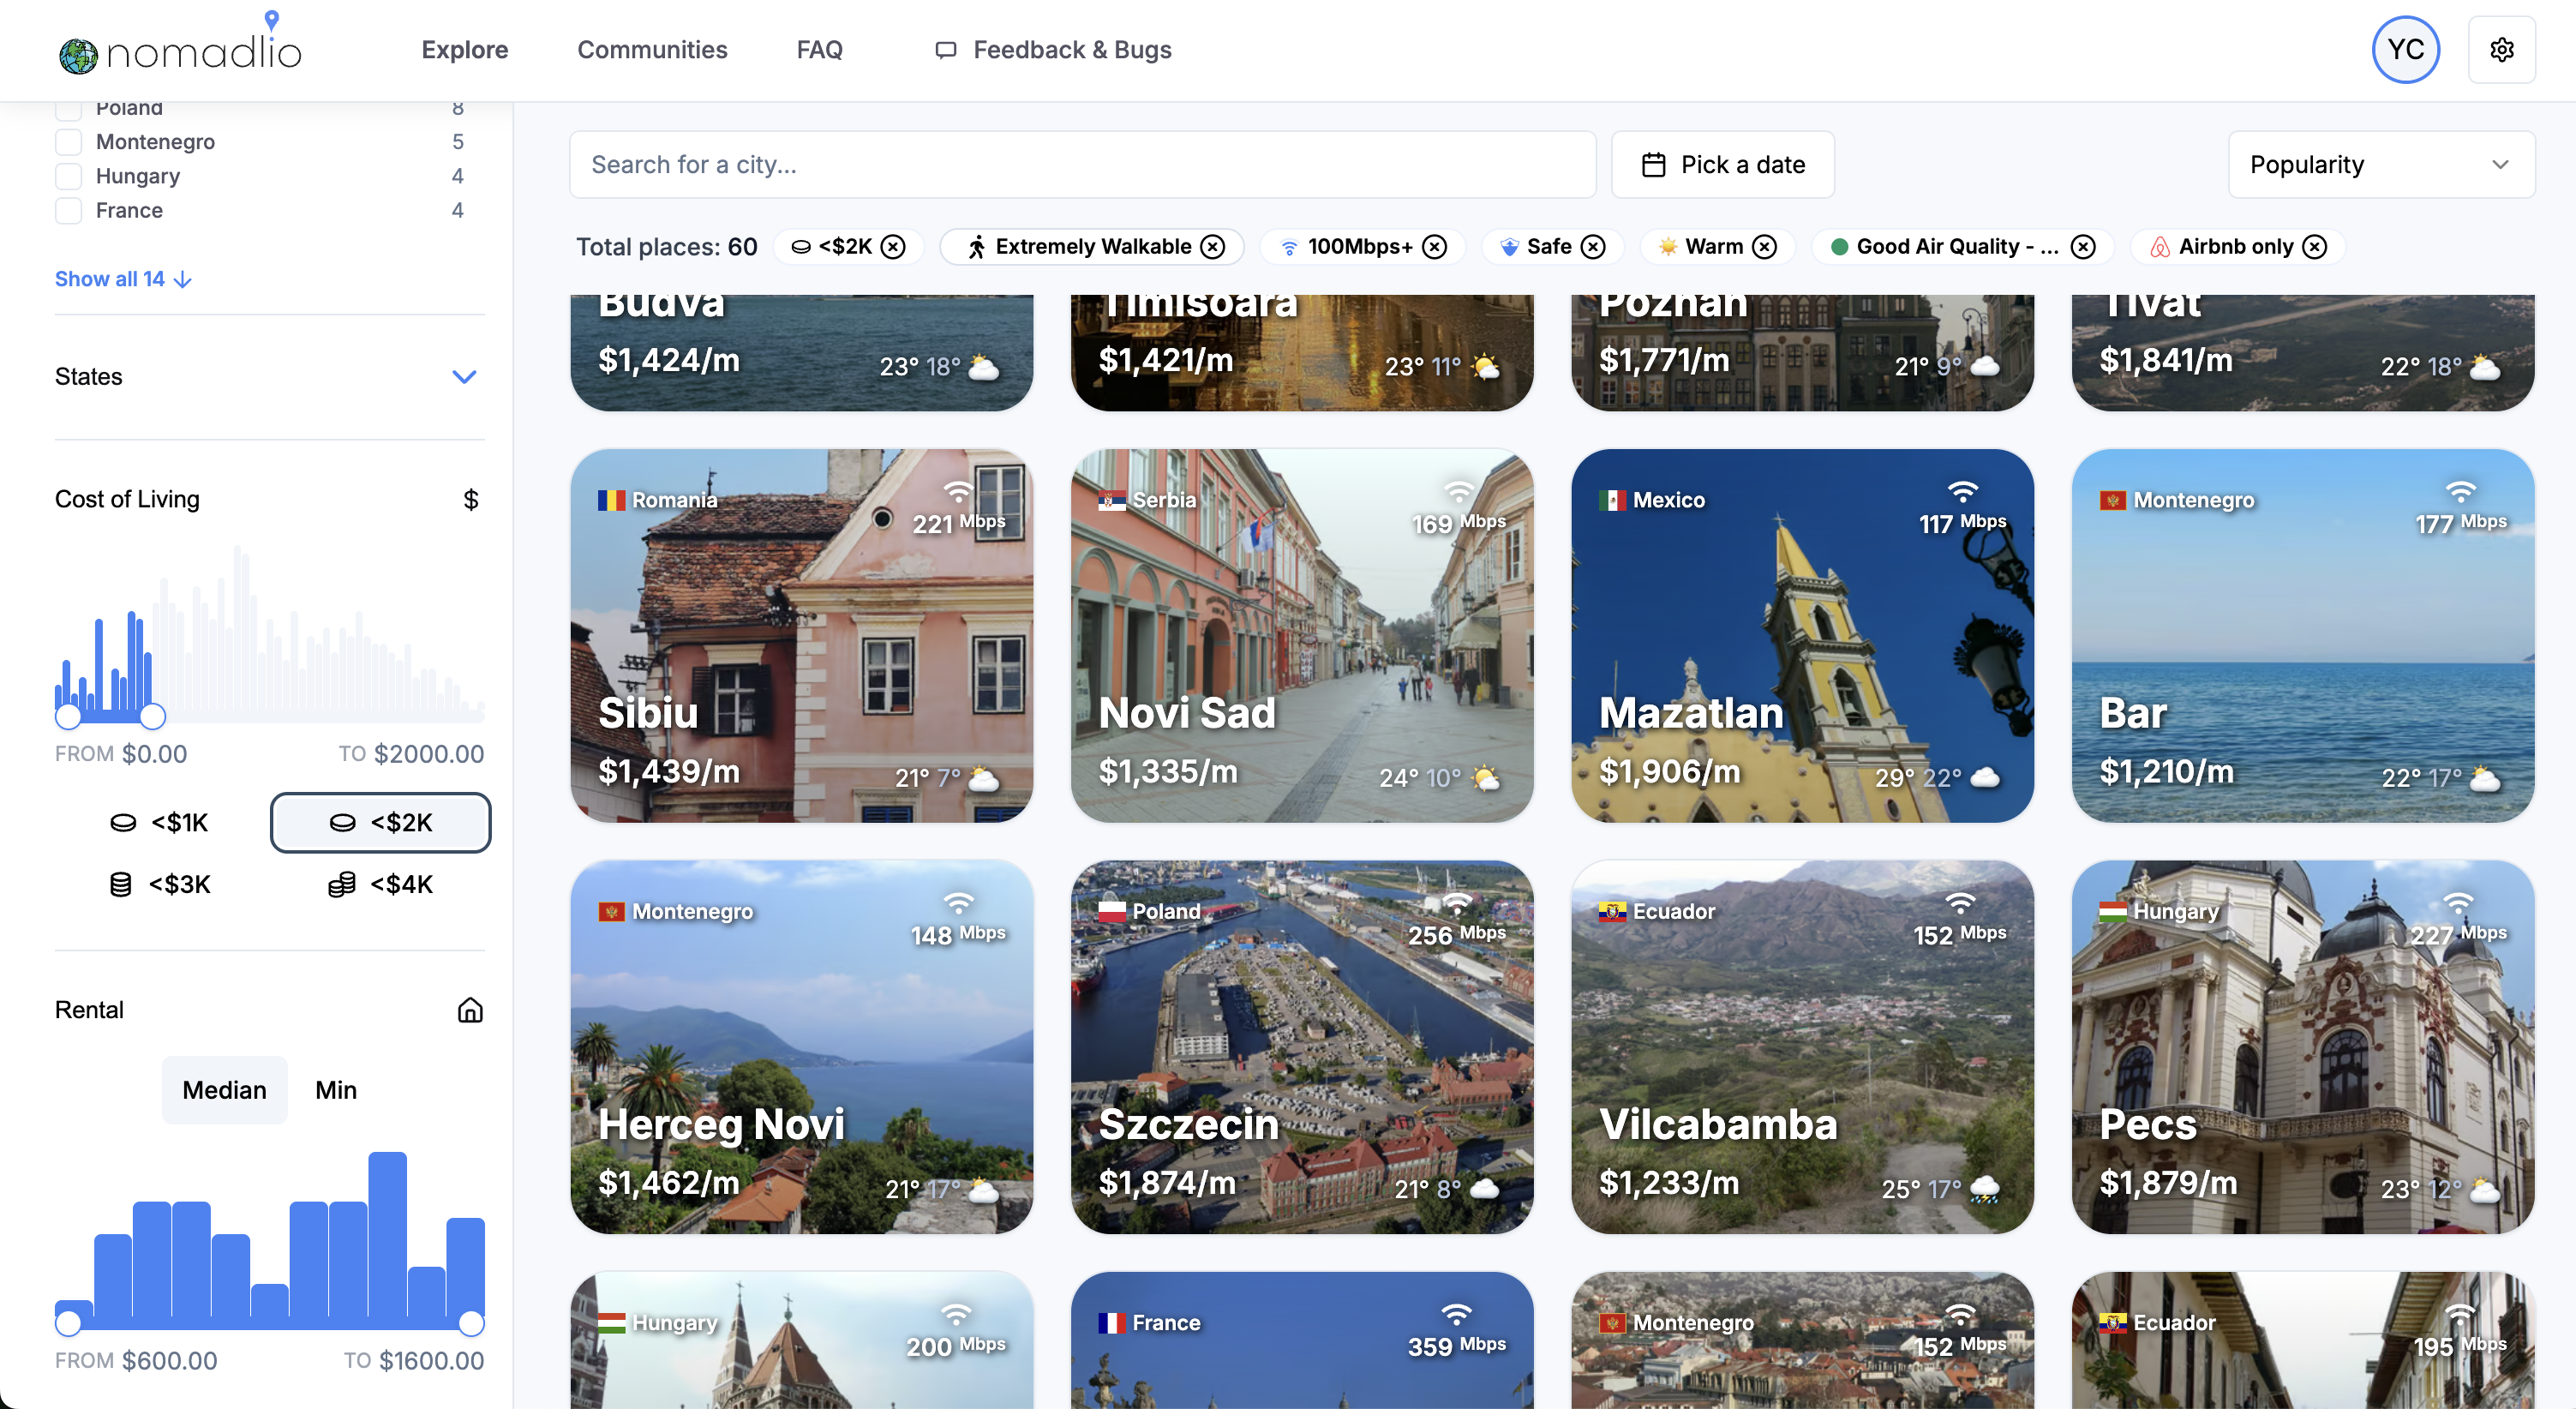The image size is (2576, 1409).
Task: Click the Rental maximum slider handle
Action: coord(471,1324)
